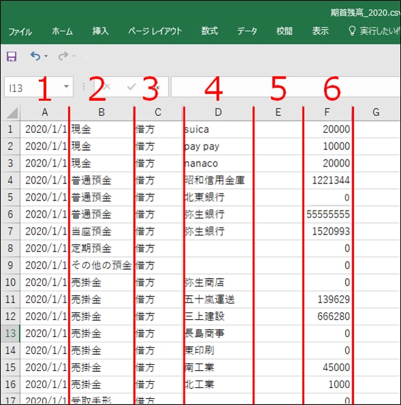Click the insert function fx icon

(156, 87)
